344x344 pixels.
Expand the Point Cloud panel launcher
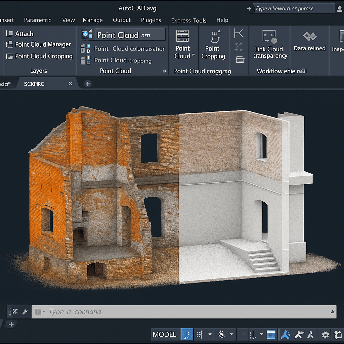click(x=164, y=71)
